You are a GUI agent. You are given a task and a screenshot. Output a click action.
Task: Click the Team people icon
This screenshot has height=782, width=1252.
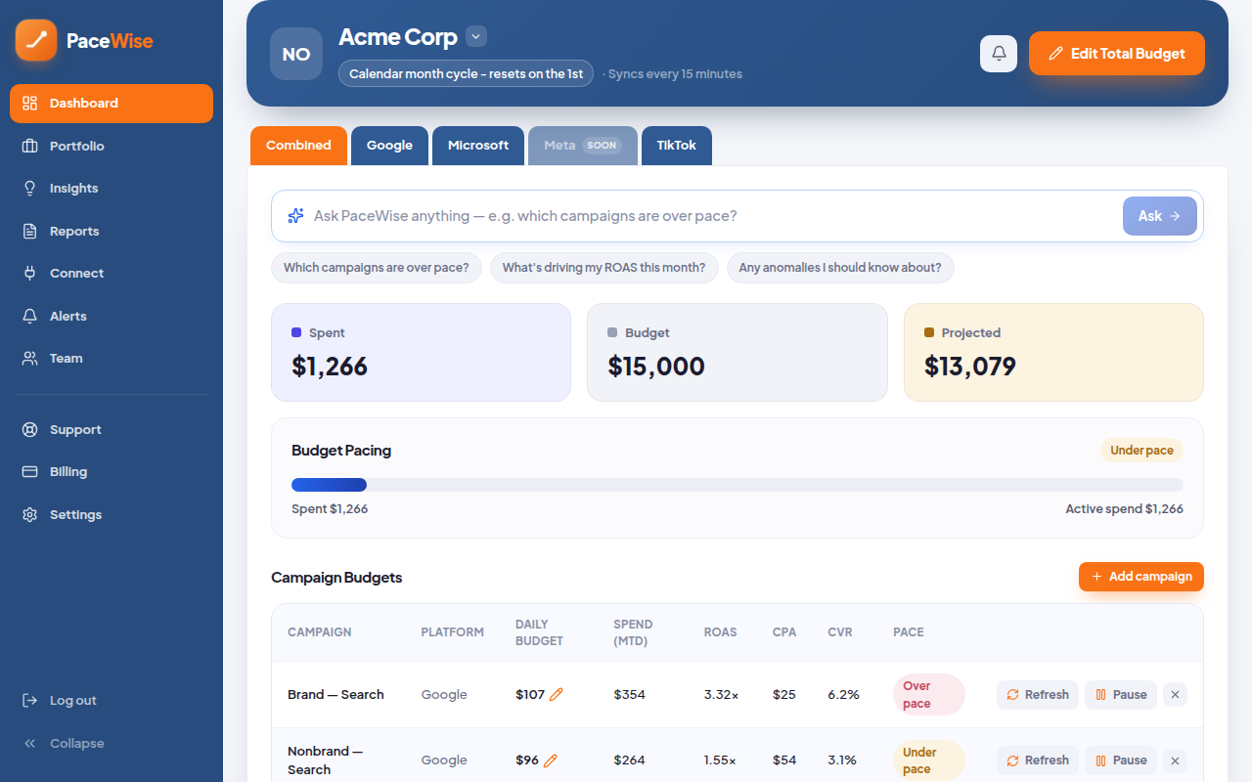pos(30,359)
